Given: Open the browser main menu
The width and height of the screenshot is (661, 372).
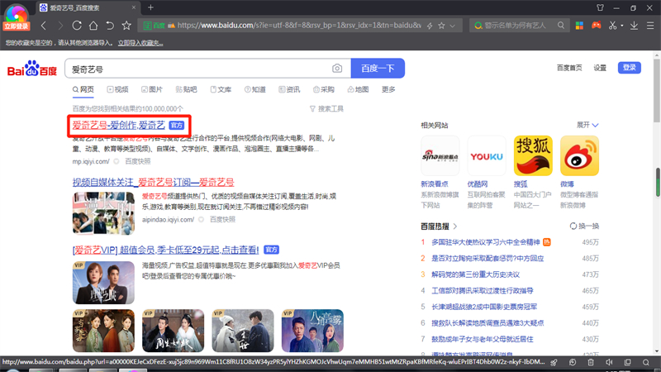Looking at the screenshot, I should 650,26.
